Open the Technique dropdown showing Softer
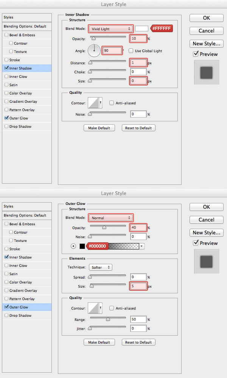 click(101, 267)
